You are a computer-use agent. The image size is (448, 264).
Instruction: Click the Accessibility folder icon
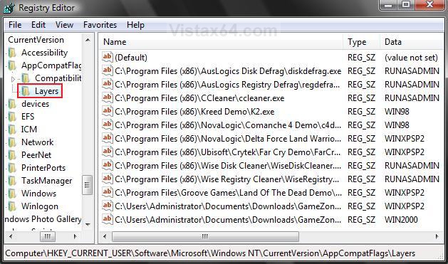(x=12, y=53)
